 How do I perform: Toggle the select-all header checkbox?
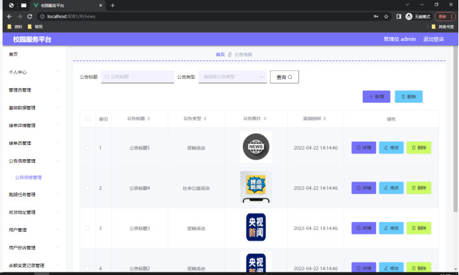(x=88, y=119)
